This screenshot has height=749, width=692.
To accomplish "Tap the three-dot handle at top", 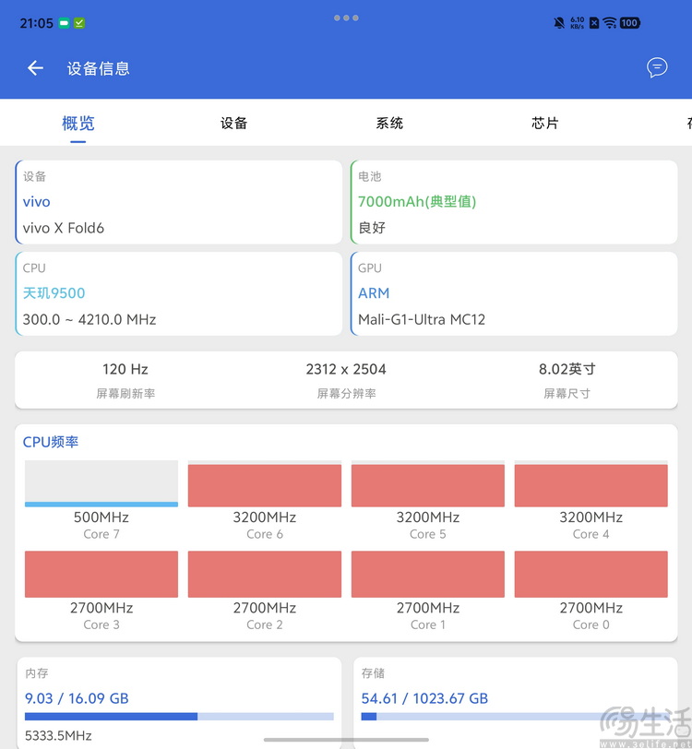I will (x=346, y=18).
